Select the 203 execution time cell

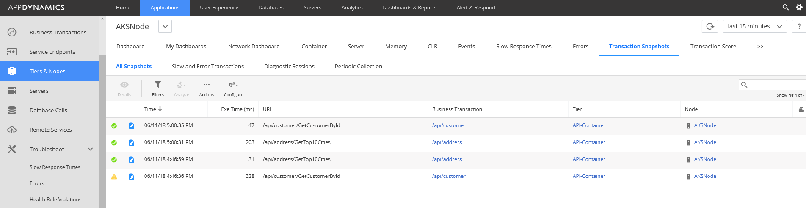tap(250, 142)
